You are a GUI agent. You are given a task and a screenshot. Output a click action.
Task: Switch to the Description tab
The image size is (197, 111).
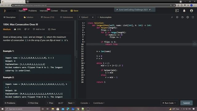click(10, 17)
